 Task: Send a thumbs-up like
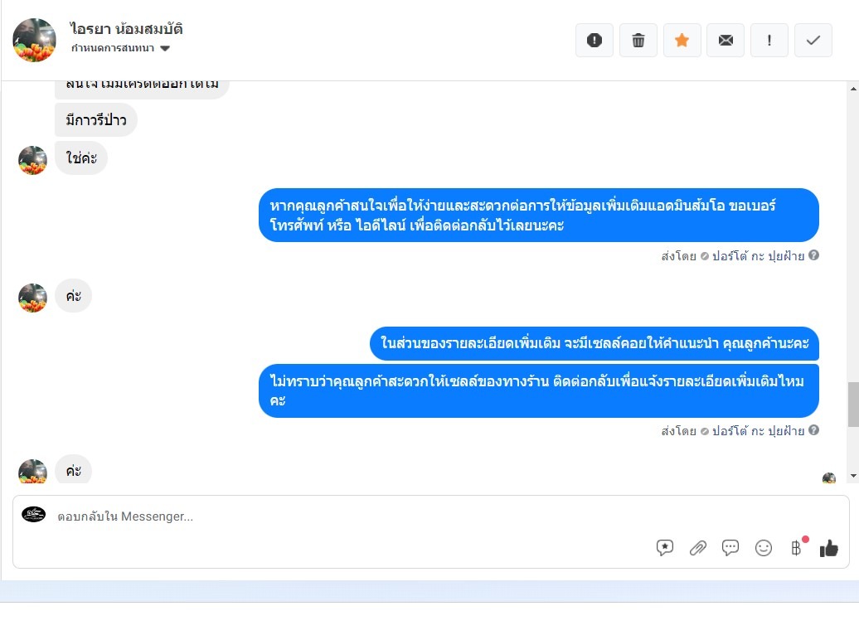(829, 547)
